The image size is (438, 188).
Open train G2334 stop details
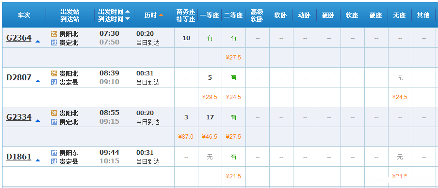coord(19,116)
